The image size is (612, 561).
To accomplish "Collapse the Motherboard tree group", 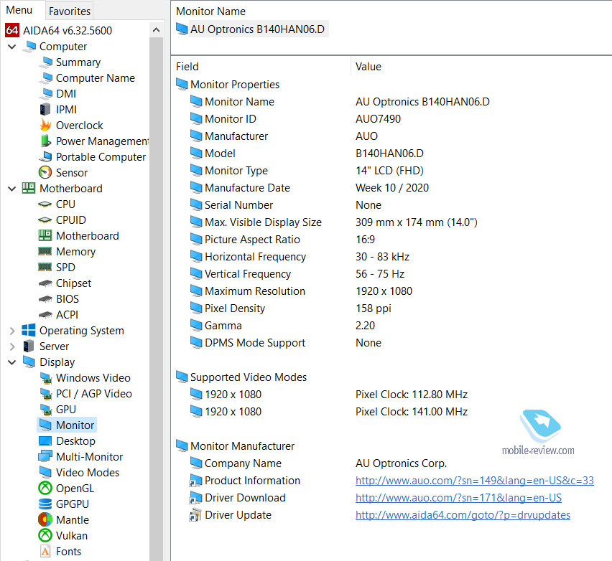I will tap(12, 189).
